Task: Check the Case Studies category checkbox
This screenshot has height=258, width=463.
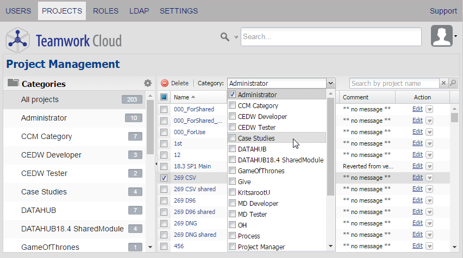Action: coord(232,139)
